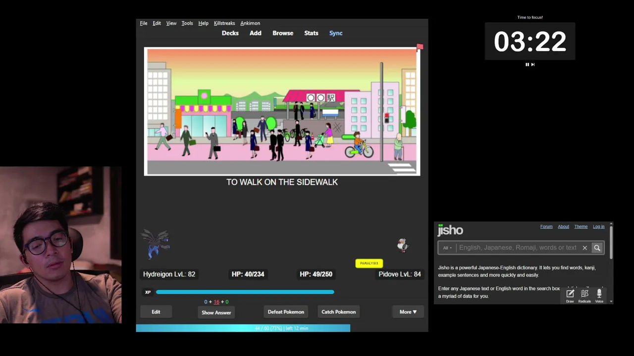
Task: Click the Jisho magnifier search button
Action: coord(597,248)
